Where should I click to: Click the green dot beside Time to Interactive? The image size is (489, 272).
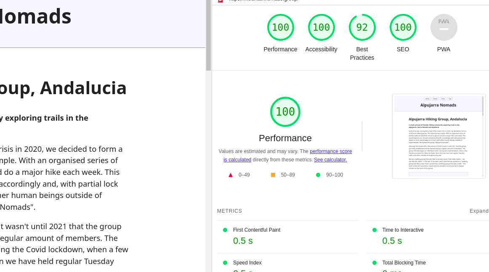point(375,230)
